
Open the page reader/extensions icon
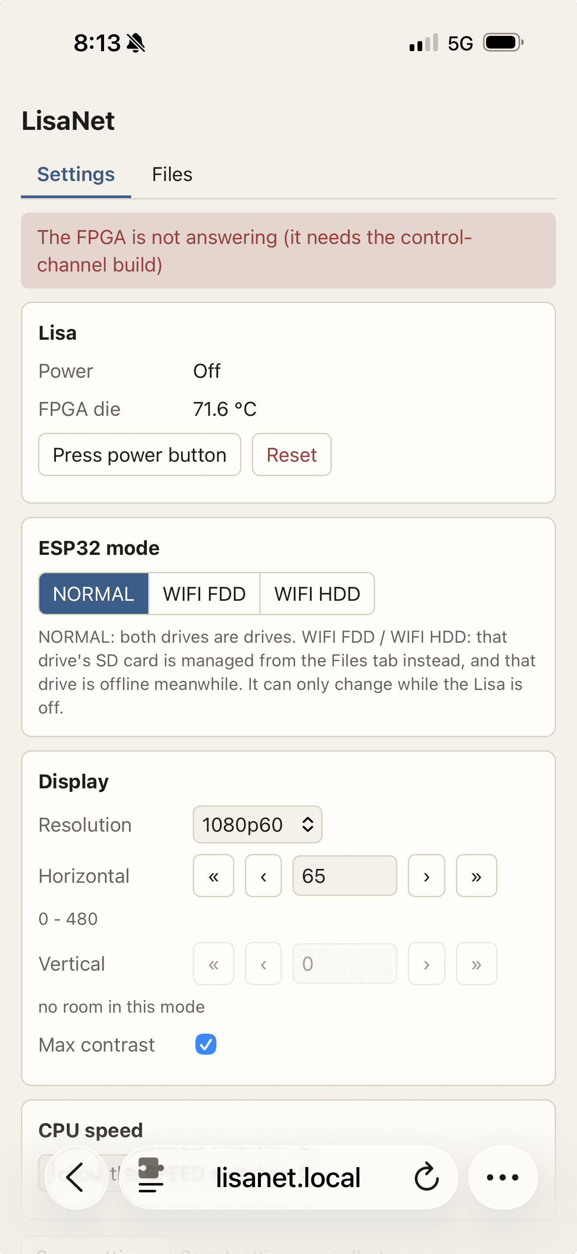pos(151,1175)
